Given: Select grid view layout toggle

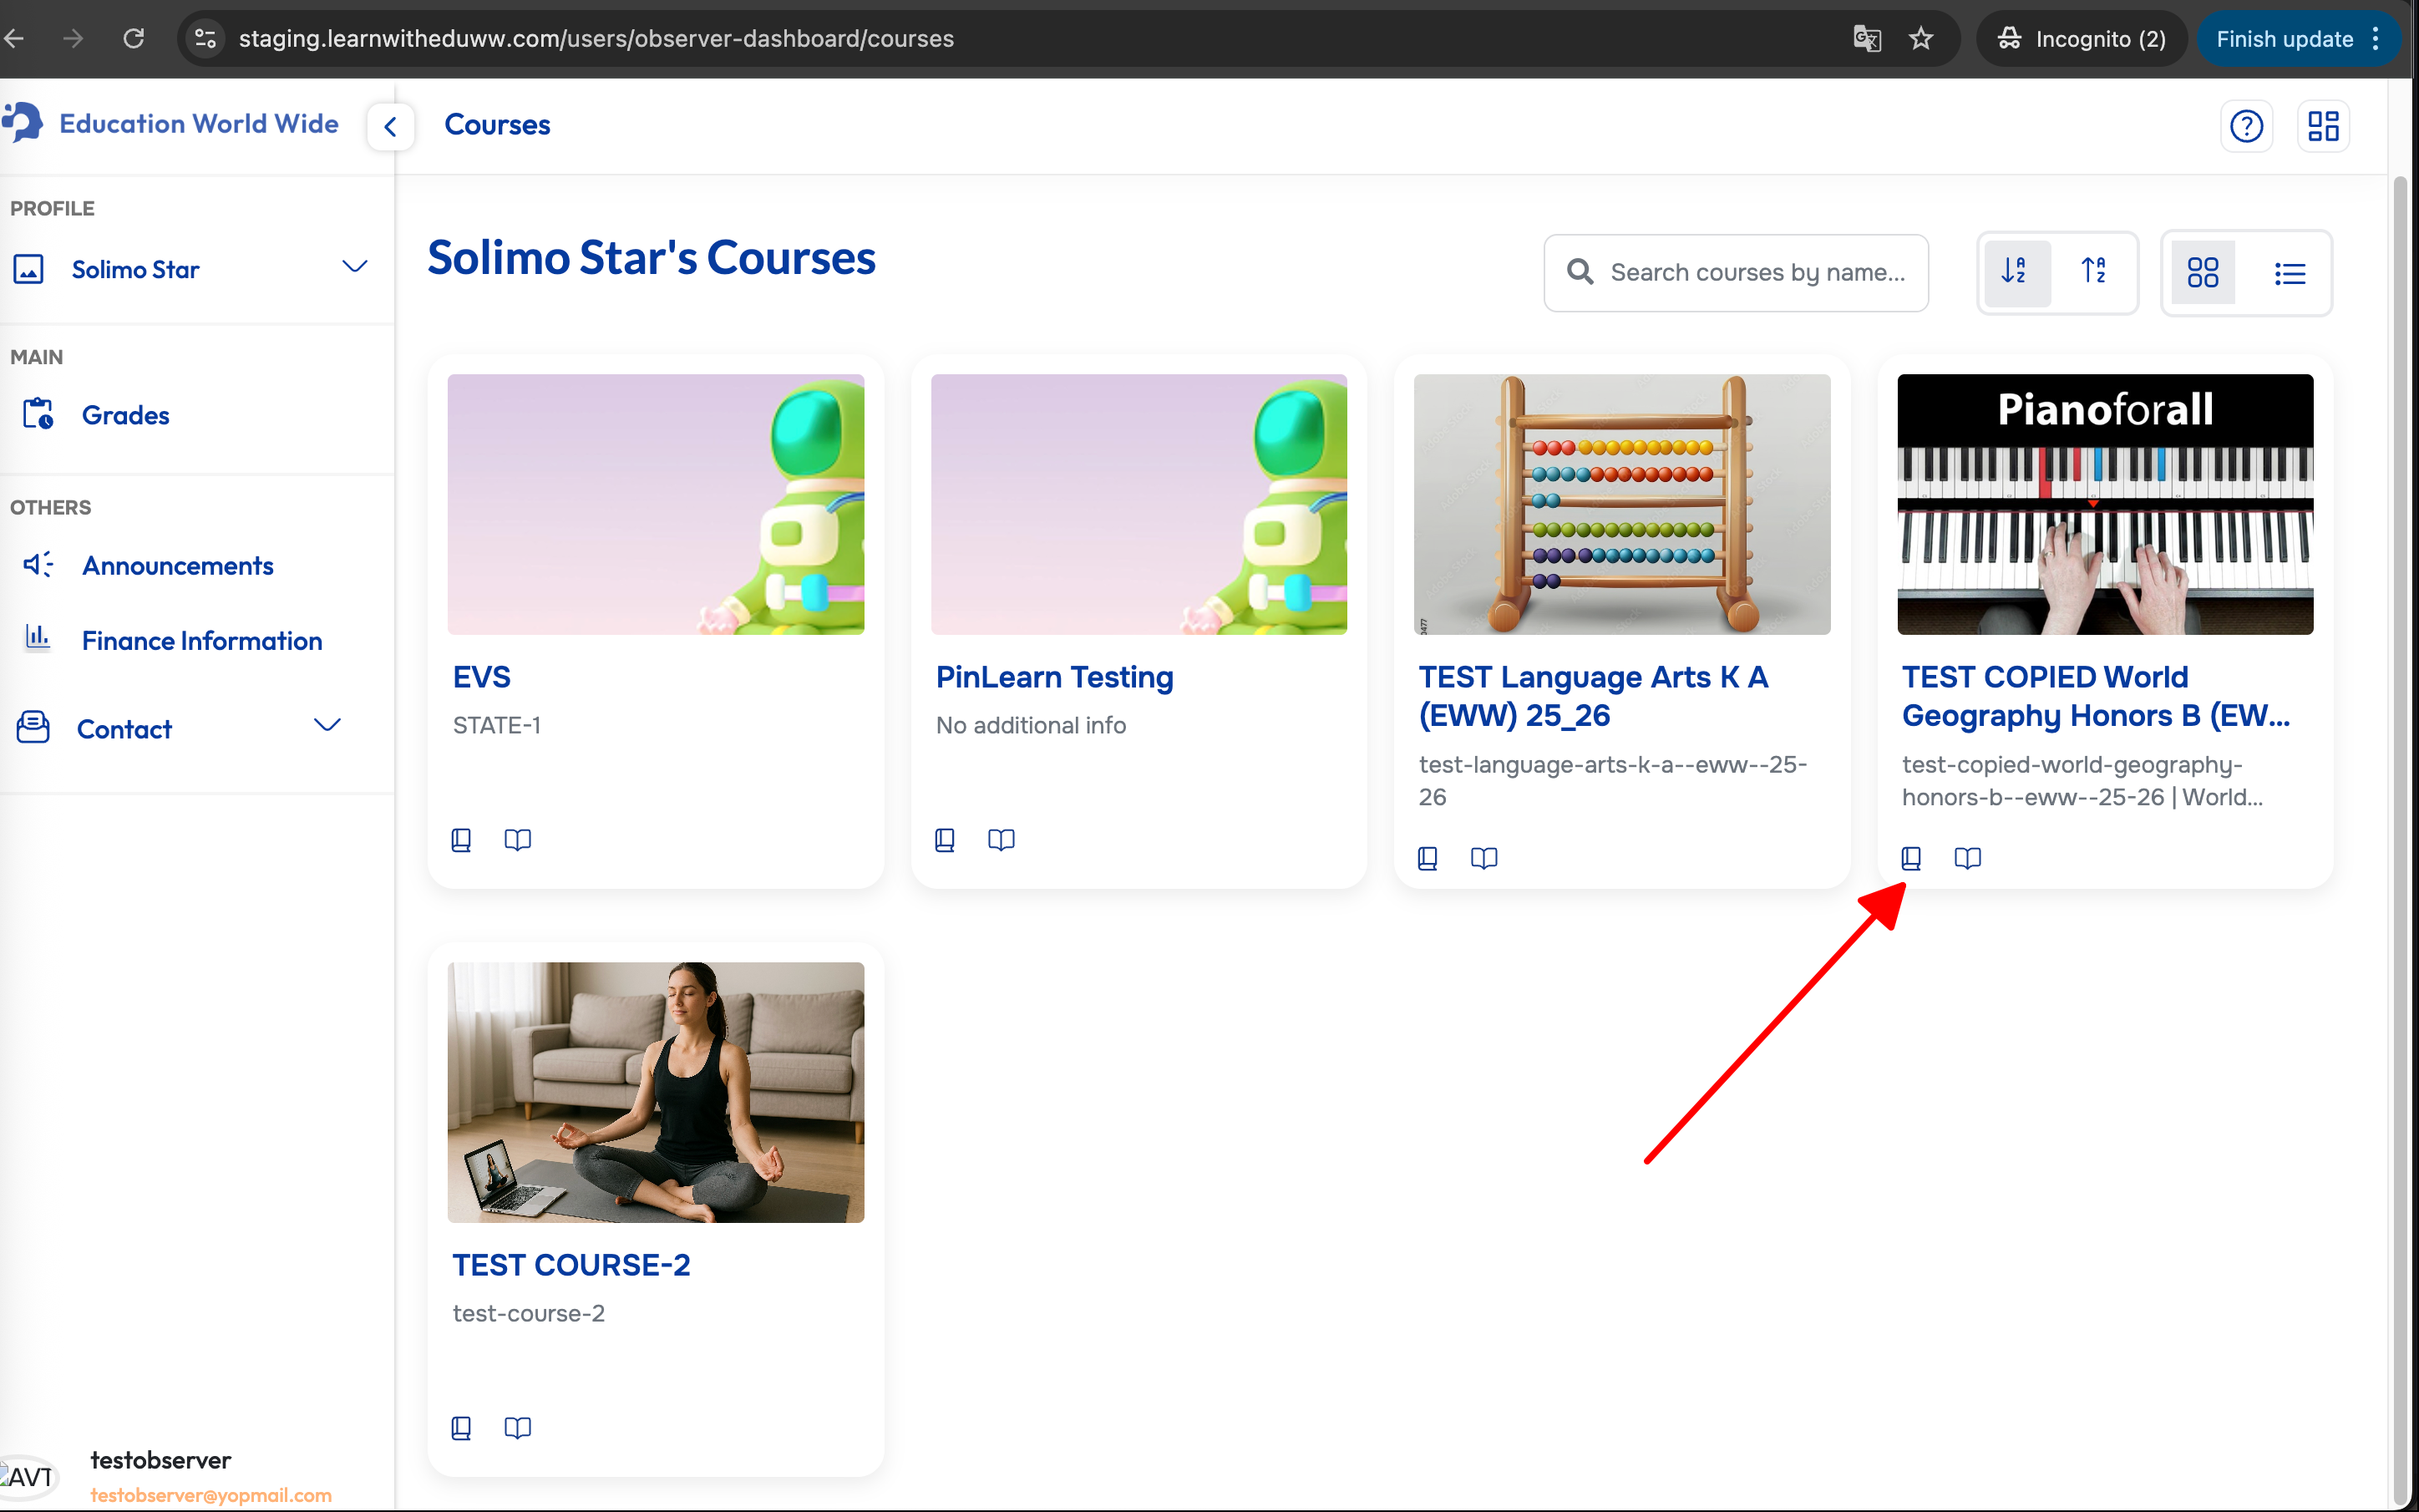Looking at the screenshot, I should [2202, 273].
